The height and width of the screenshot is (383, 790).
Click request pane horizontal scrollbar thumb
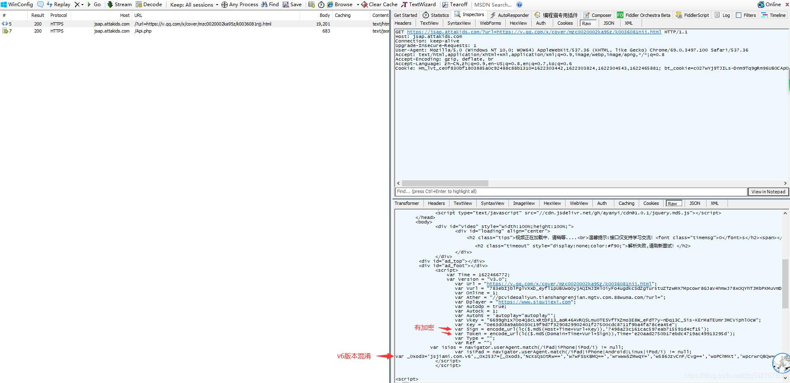[x=445, y=183]
